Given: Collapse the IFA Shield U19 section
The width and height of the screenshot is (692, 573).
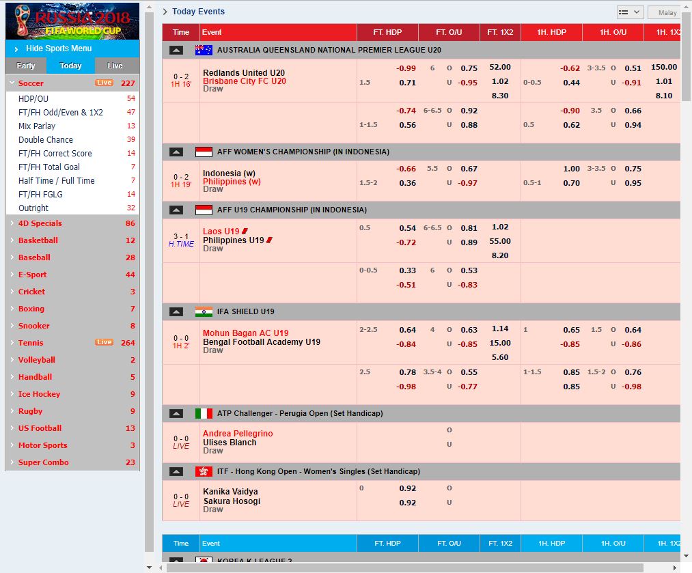Looking at the screenshot, I should (177, 311).
